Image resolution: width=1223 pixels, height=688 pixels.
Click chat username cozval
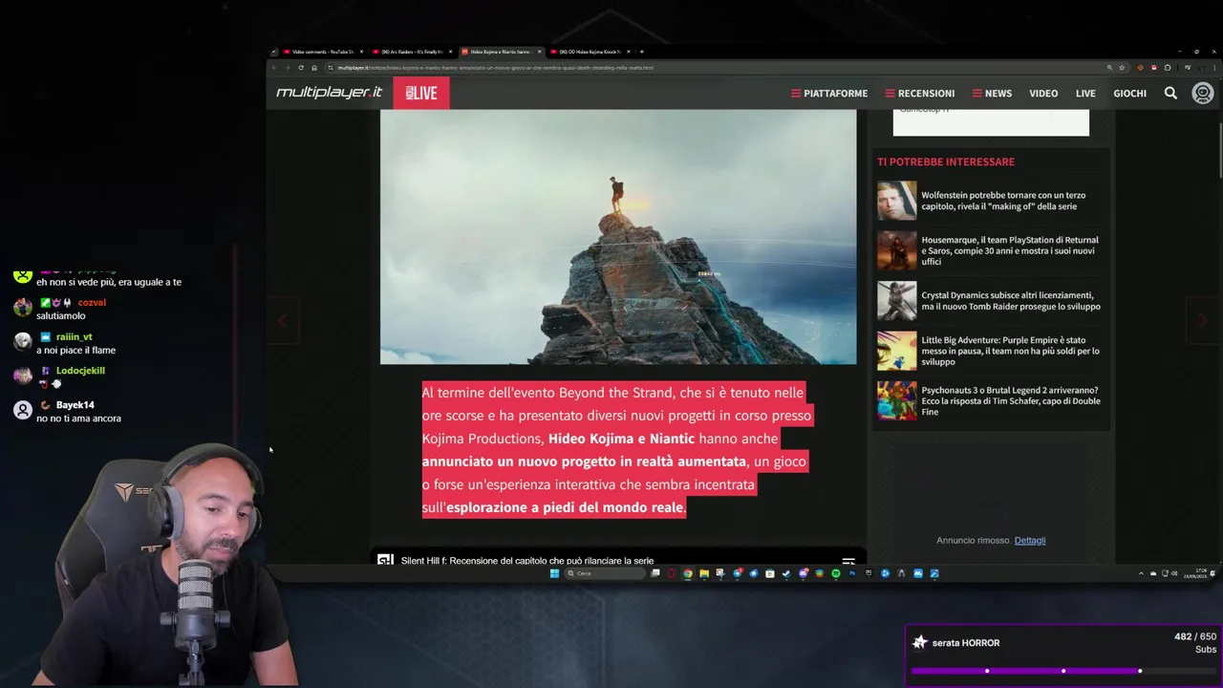(92, 302)
